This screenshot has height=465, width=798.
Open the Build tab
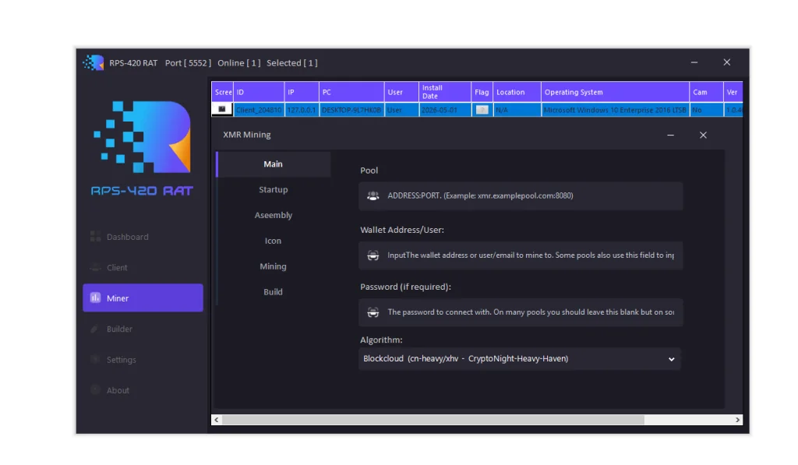[x=274, y=291]
